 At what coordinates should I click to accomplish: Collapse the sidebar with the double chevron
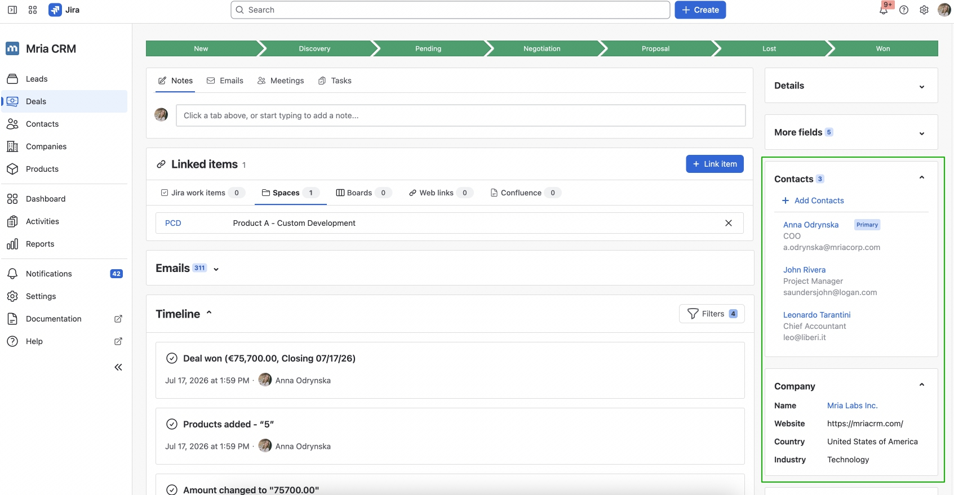tap(118, 367)
